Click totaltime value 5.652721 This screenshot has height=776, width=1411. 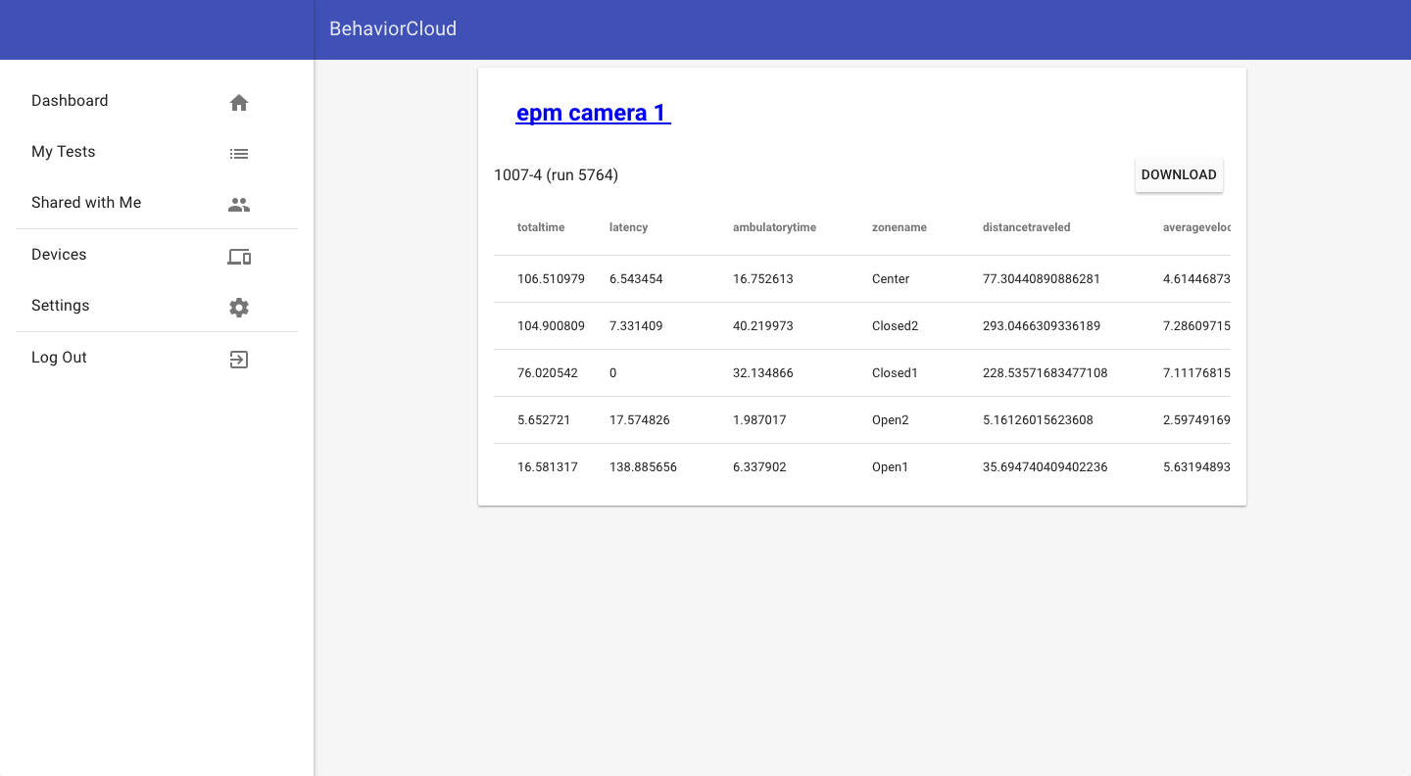pos(544,420)
